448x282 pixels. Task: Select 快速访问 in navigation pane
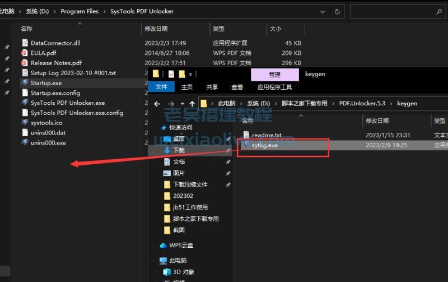[x=176, y=128]
